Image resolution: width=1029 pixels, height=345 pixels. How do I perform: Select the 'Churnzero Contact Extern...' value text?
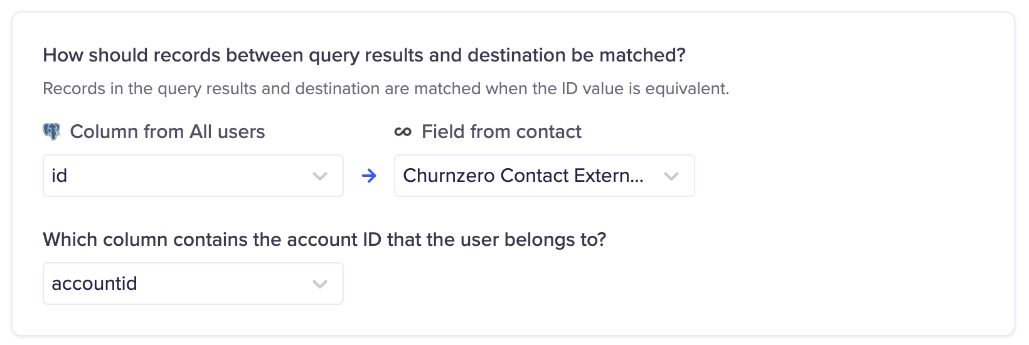(523, 176)
